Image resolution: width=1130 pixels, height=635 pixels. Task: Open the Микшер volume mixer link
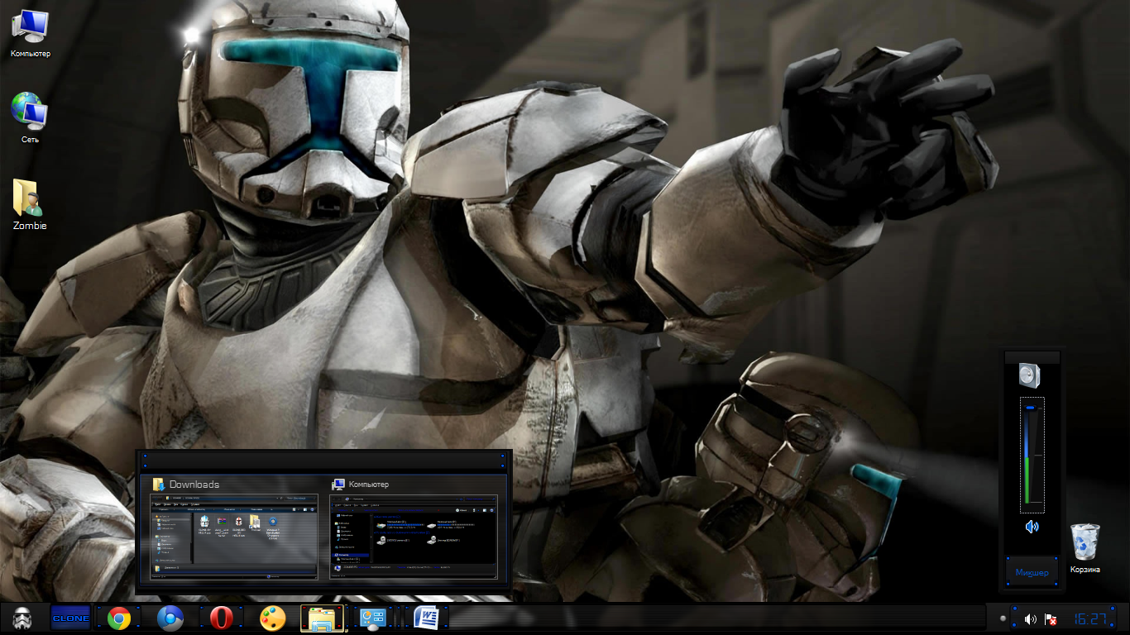[1032, 572]
